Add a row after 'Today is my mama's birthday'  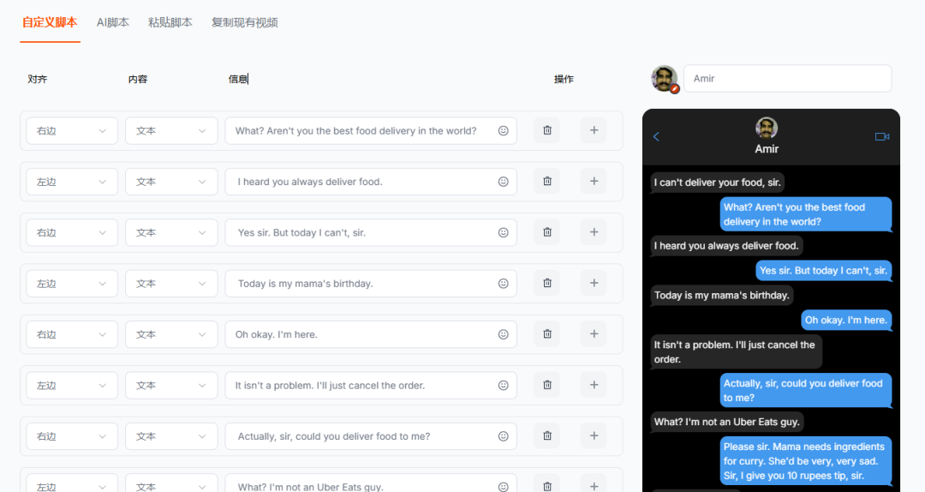pyautogui.click(x=594, y=283)
